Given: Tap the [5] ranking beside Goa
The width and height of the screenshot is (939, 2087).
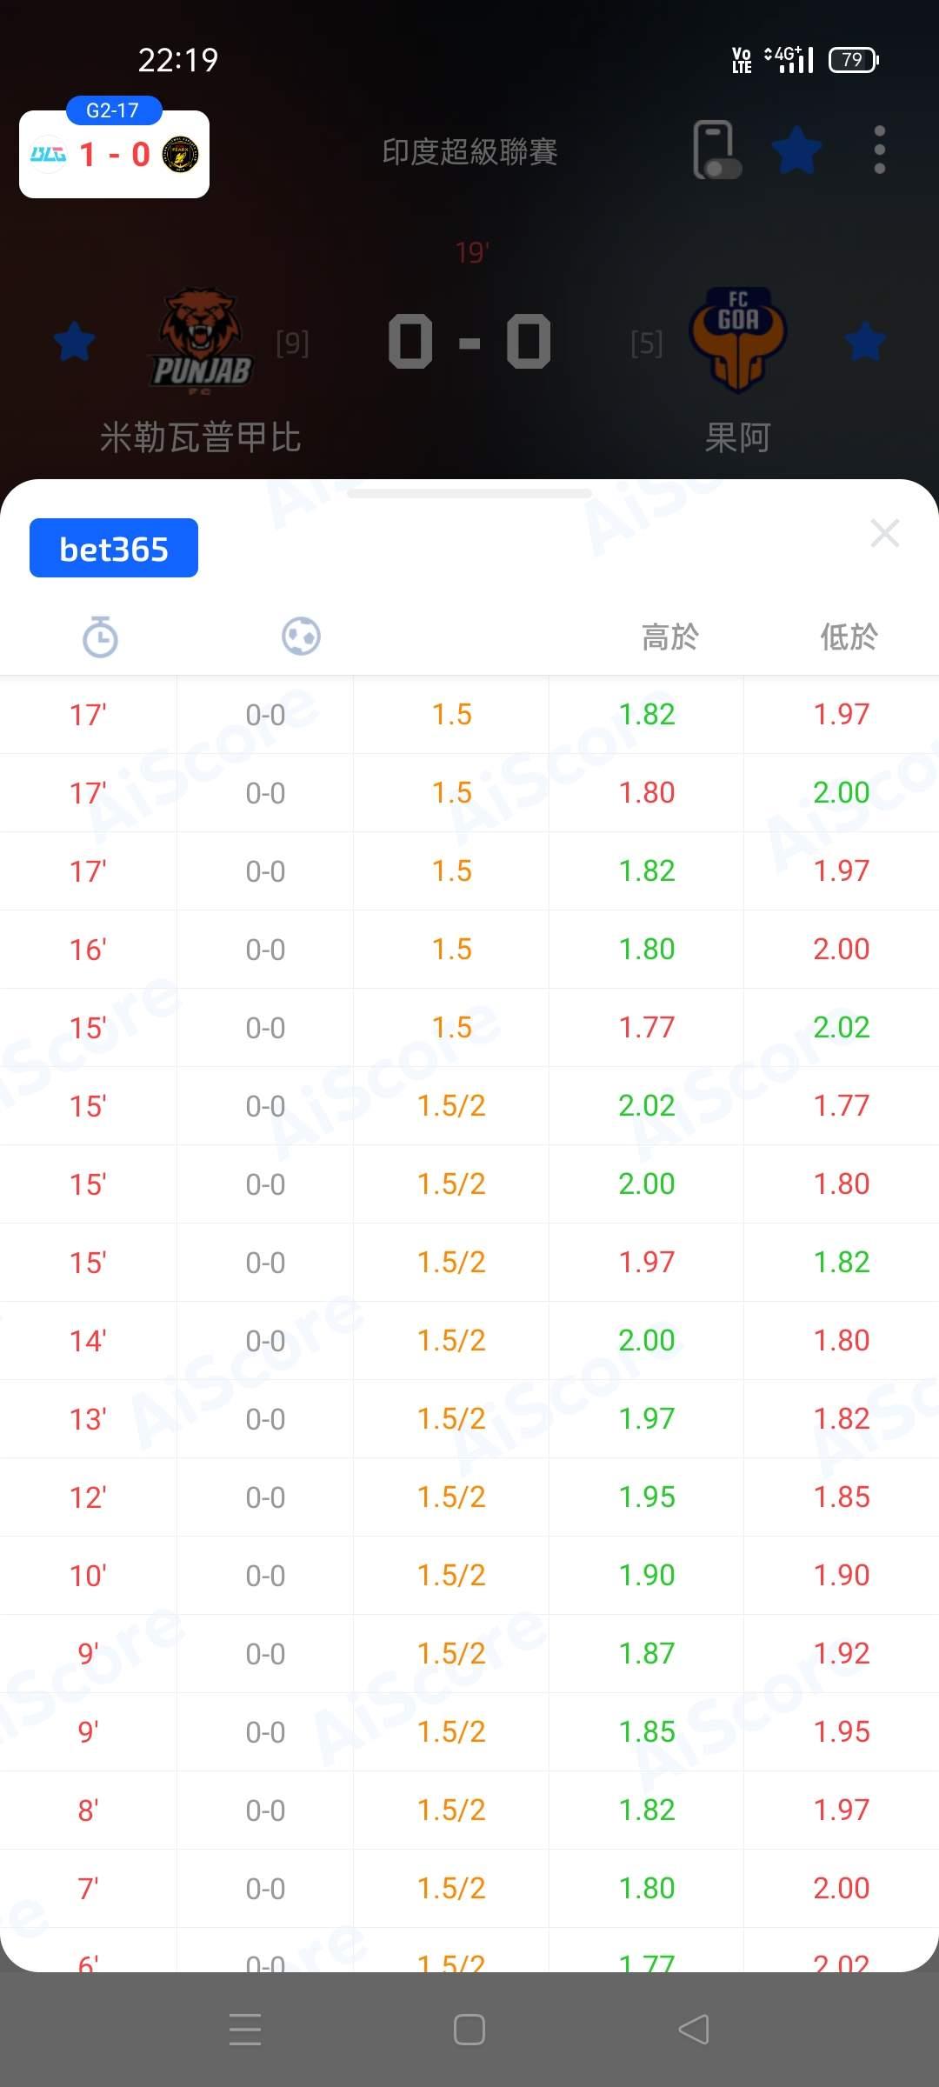Looking at the screenshot, I should 647,343.
